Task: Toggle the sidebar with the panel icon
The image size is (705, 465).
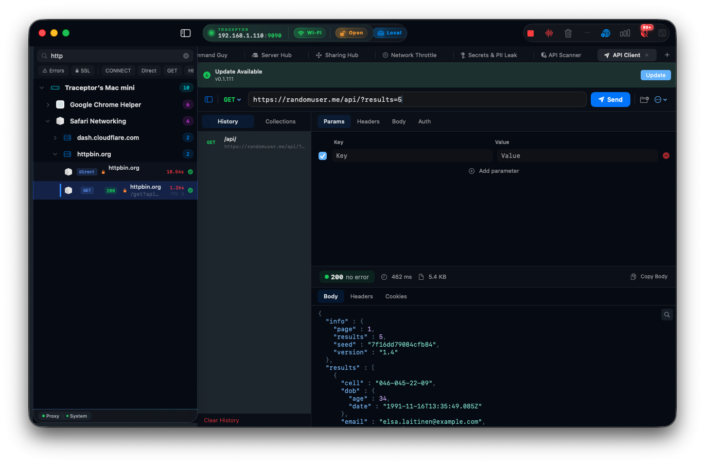Action: (186, 33)
